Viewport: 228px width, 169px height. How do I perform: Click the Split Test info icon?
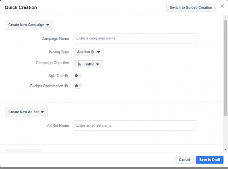click(x=66, y=76)
